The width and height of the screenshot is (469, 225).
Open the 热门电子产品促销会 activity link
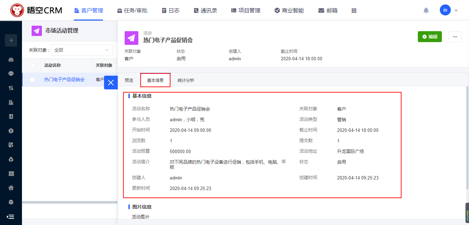(x=64, y=79)
